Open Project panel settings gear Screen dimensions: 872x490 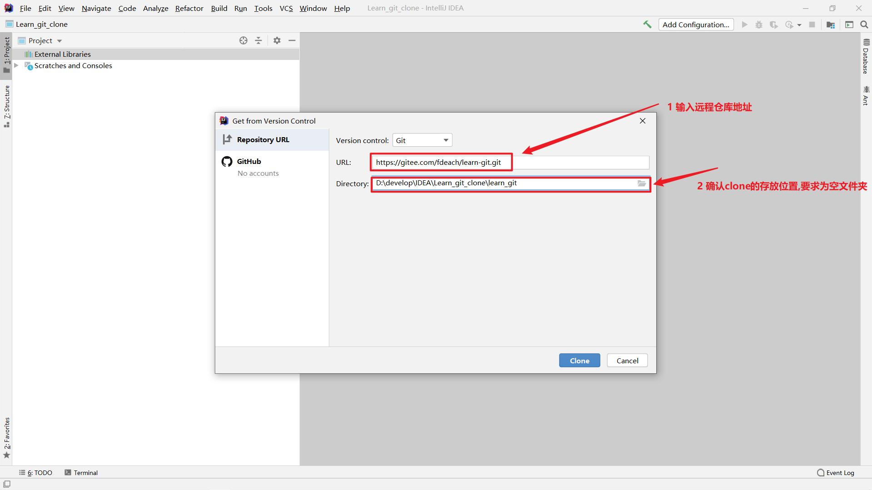point(277,40)
